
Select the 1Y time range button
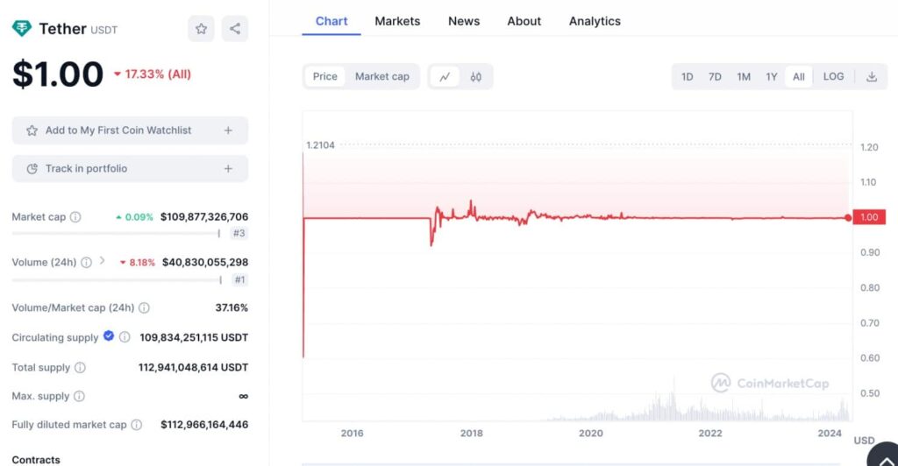772,77
